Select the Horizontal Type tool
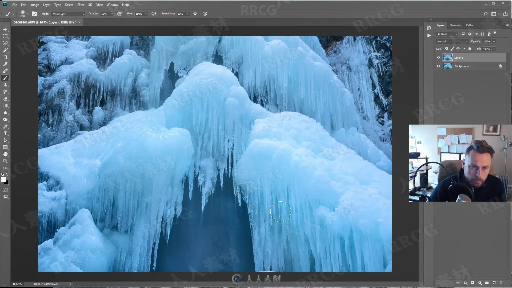Image resolution: width=512 pixels, height=288 pixels. click(5, 133)
